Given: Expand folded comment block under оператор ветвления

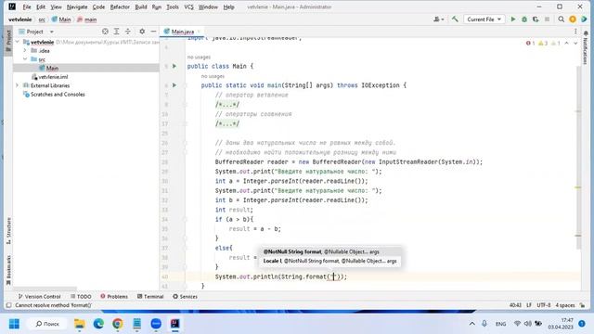Looking at the screenshot, I should click(227, 105).
